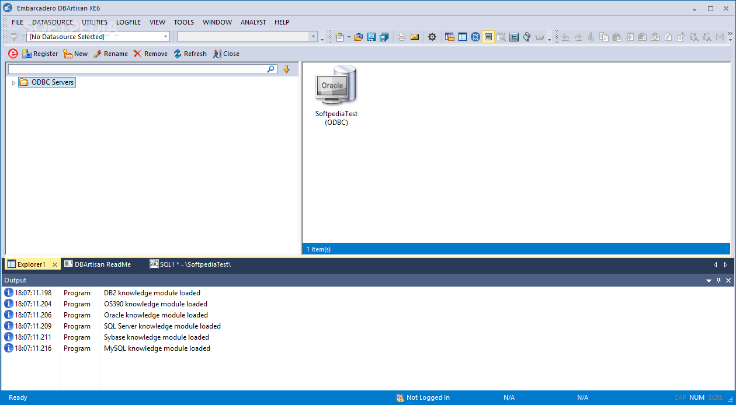Screen dimensions: 736x405
Task: Click the funnel icon left of datasource box
Action: pyautogui.click(x=14, y=37)
